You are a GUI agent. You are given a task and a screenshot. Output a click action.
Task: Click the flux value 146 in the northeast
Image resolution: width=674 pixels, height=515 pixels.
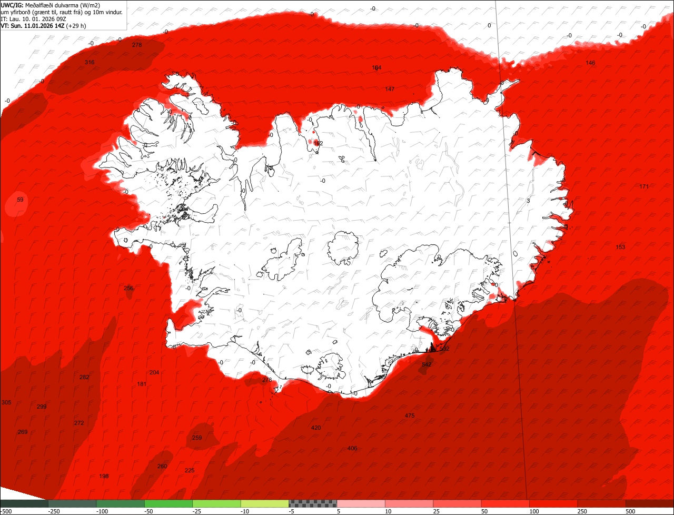coord(590,63)
